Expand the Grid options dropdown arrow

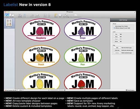click(x=62, y=16)
